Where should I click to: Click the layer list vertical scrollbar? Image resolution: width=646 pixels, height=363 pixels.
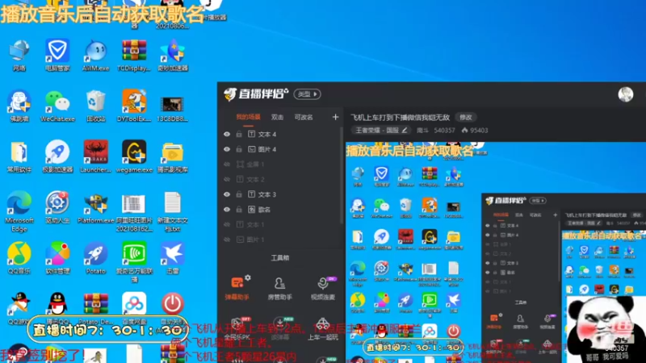[x=342, y=175]
